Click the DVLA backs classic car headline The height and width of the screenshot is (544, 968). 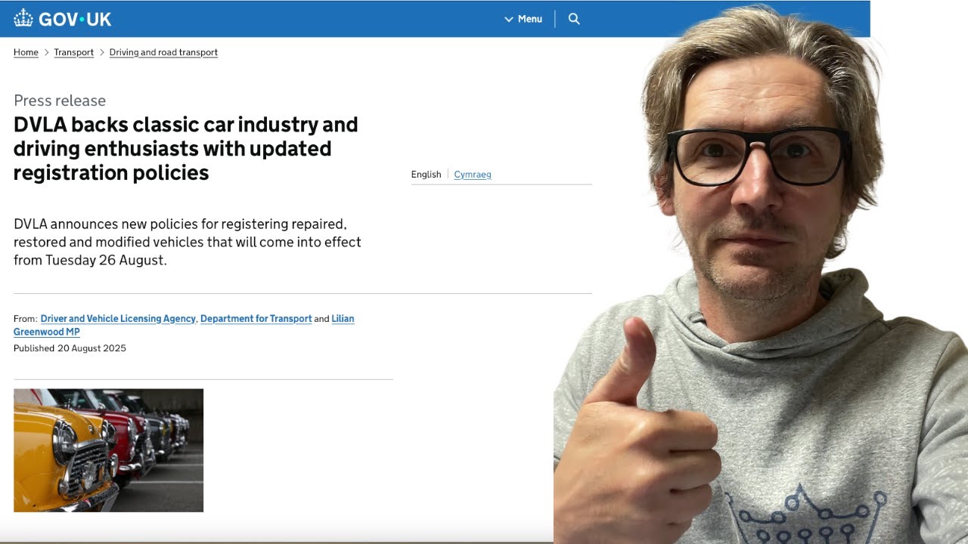coord(186,149)
